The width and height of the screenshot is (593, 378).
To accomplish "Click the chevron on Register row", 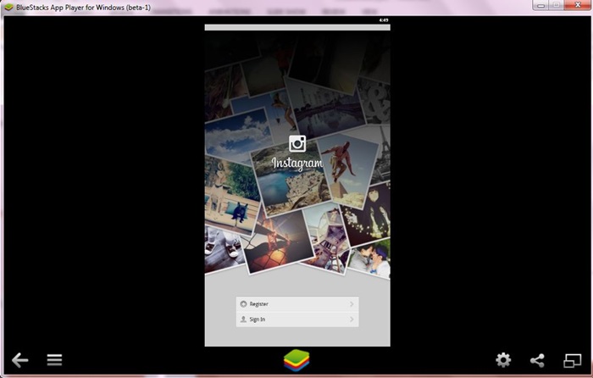I will tap(352, 303).
